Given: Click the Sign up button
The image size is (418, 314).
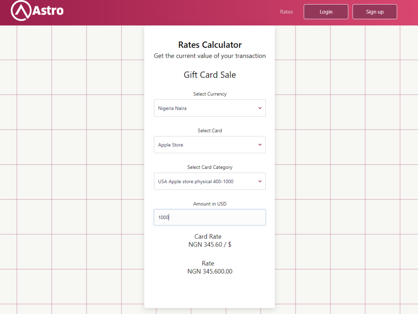Looking at the screenshot, I should point(375,12).
